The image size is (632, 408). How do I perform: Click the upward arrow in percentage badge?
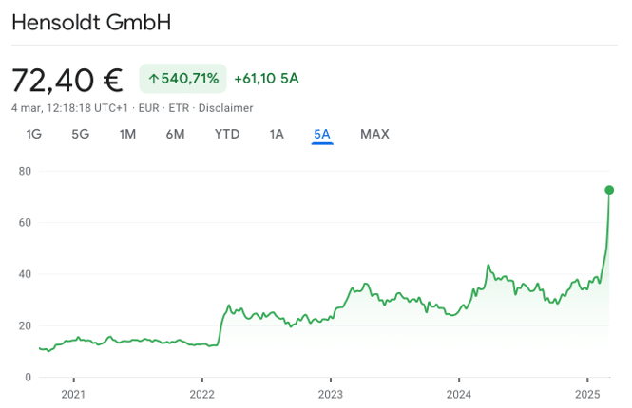153,79
